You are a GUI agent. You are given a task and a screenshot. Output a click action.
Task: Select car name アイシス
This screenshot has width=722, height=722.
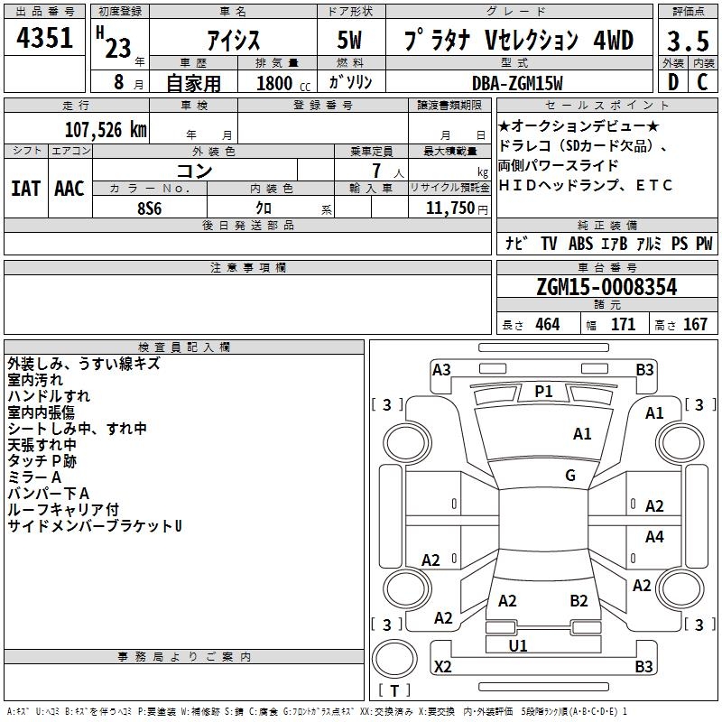233,40
